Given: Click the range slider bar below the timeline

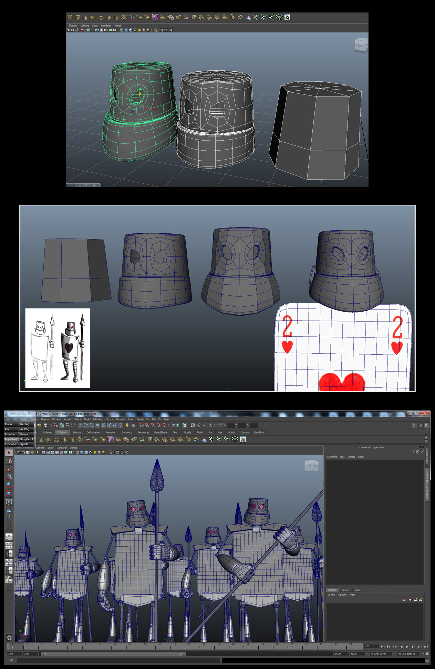Looking at the screenshot, I should pos(114,654).
